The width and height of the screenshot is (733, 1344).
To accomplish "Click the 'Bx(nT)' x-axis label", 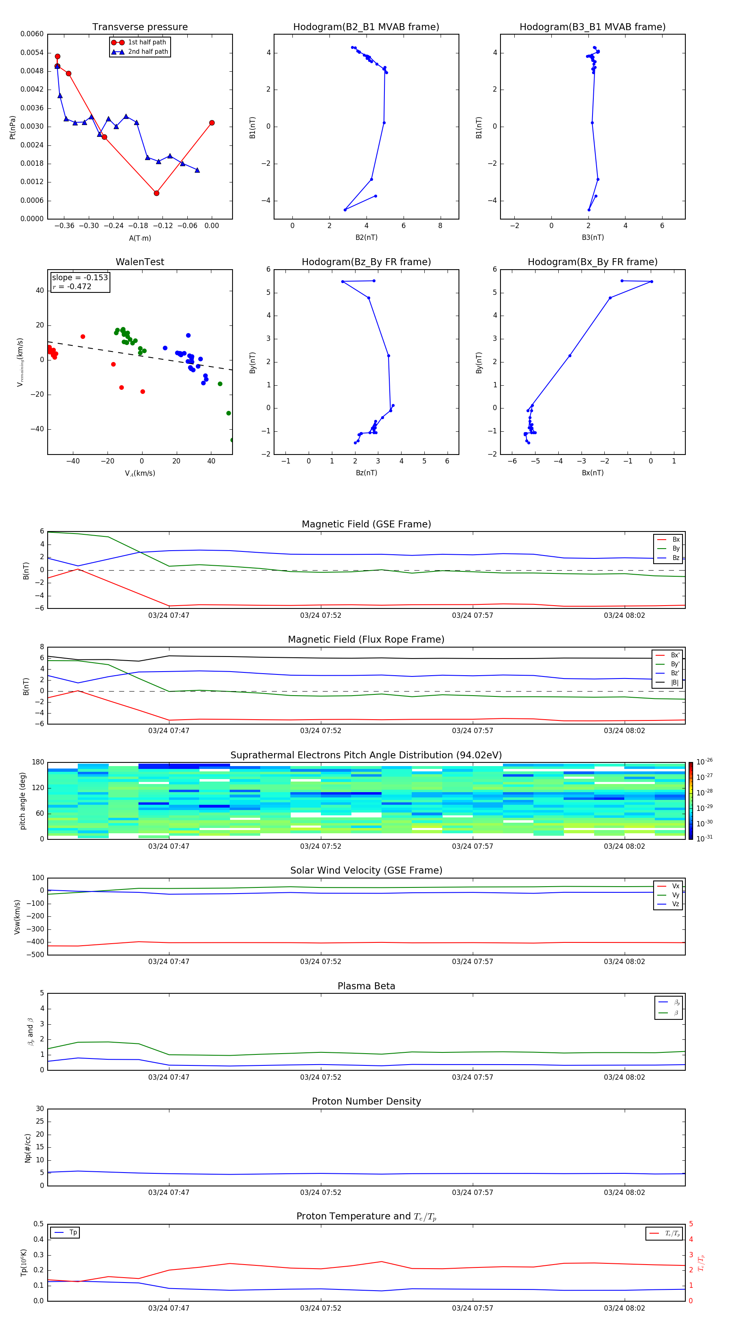I will pyautogui.click(x=593, y=473).
